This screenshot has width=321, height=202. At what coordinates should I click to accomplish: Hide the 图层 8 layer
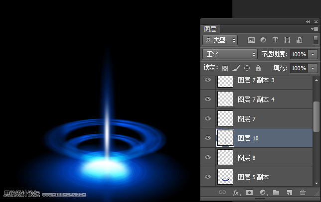pos(208,157)
